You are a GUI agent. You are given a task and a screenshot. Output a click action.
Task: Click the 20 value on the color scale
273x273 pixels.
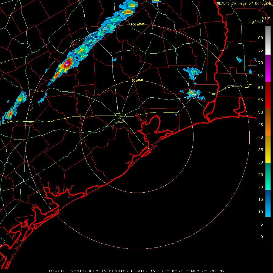tap(261, 187)
